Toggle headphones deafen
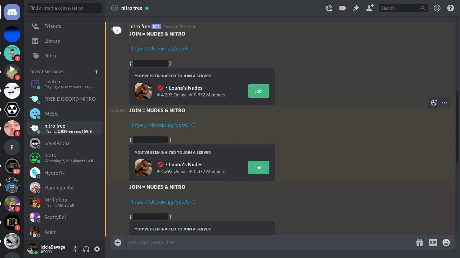The height and width of the screenshot is (258, 460). click(x=86, y=249)
